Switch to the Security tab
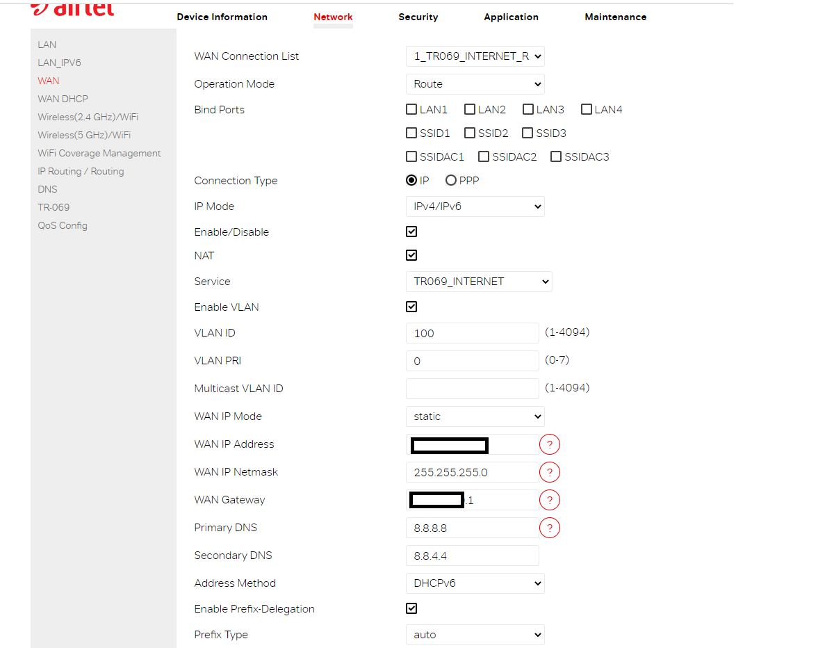 coord(418,17)
